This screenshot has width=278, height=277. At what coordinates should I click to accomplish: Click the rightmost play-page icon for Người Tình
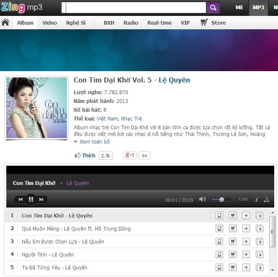pos(260,254)
